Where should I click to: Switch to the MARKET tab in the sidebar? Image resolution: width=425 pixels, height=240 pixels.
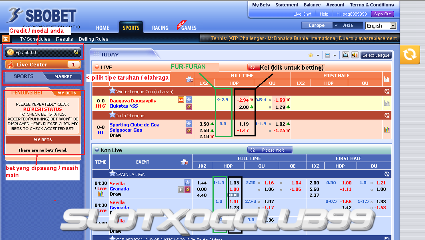pyautogui.click(x=63, y=77)
